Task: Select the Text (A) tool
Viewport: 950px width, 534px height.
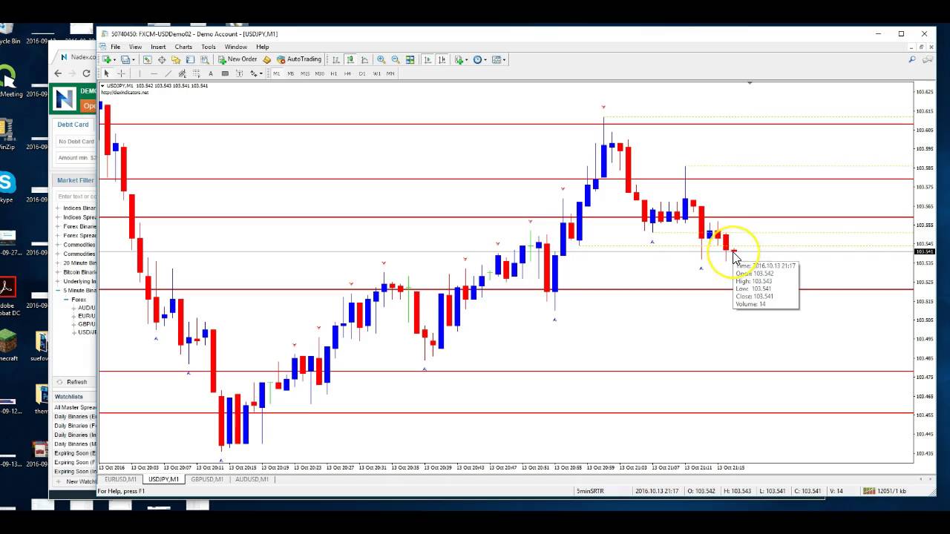Action: [211, 73]
